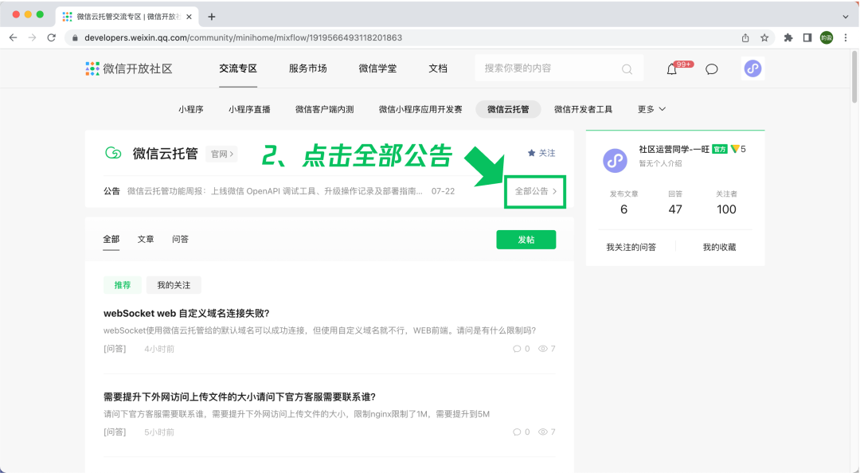
Task: Close the 微信云托管交流专区 browser tab
Action: (x=190, y=17)
